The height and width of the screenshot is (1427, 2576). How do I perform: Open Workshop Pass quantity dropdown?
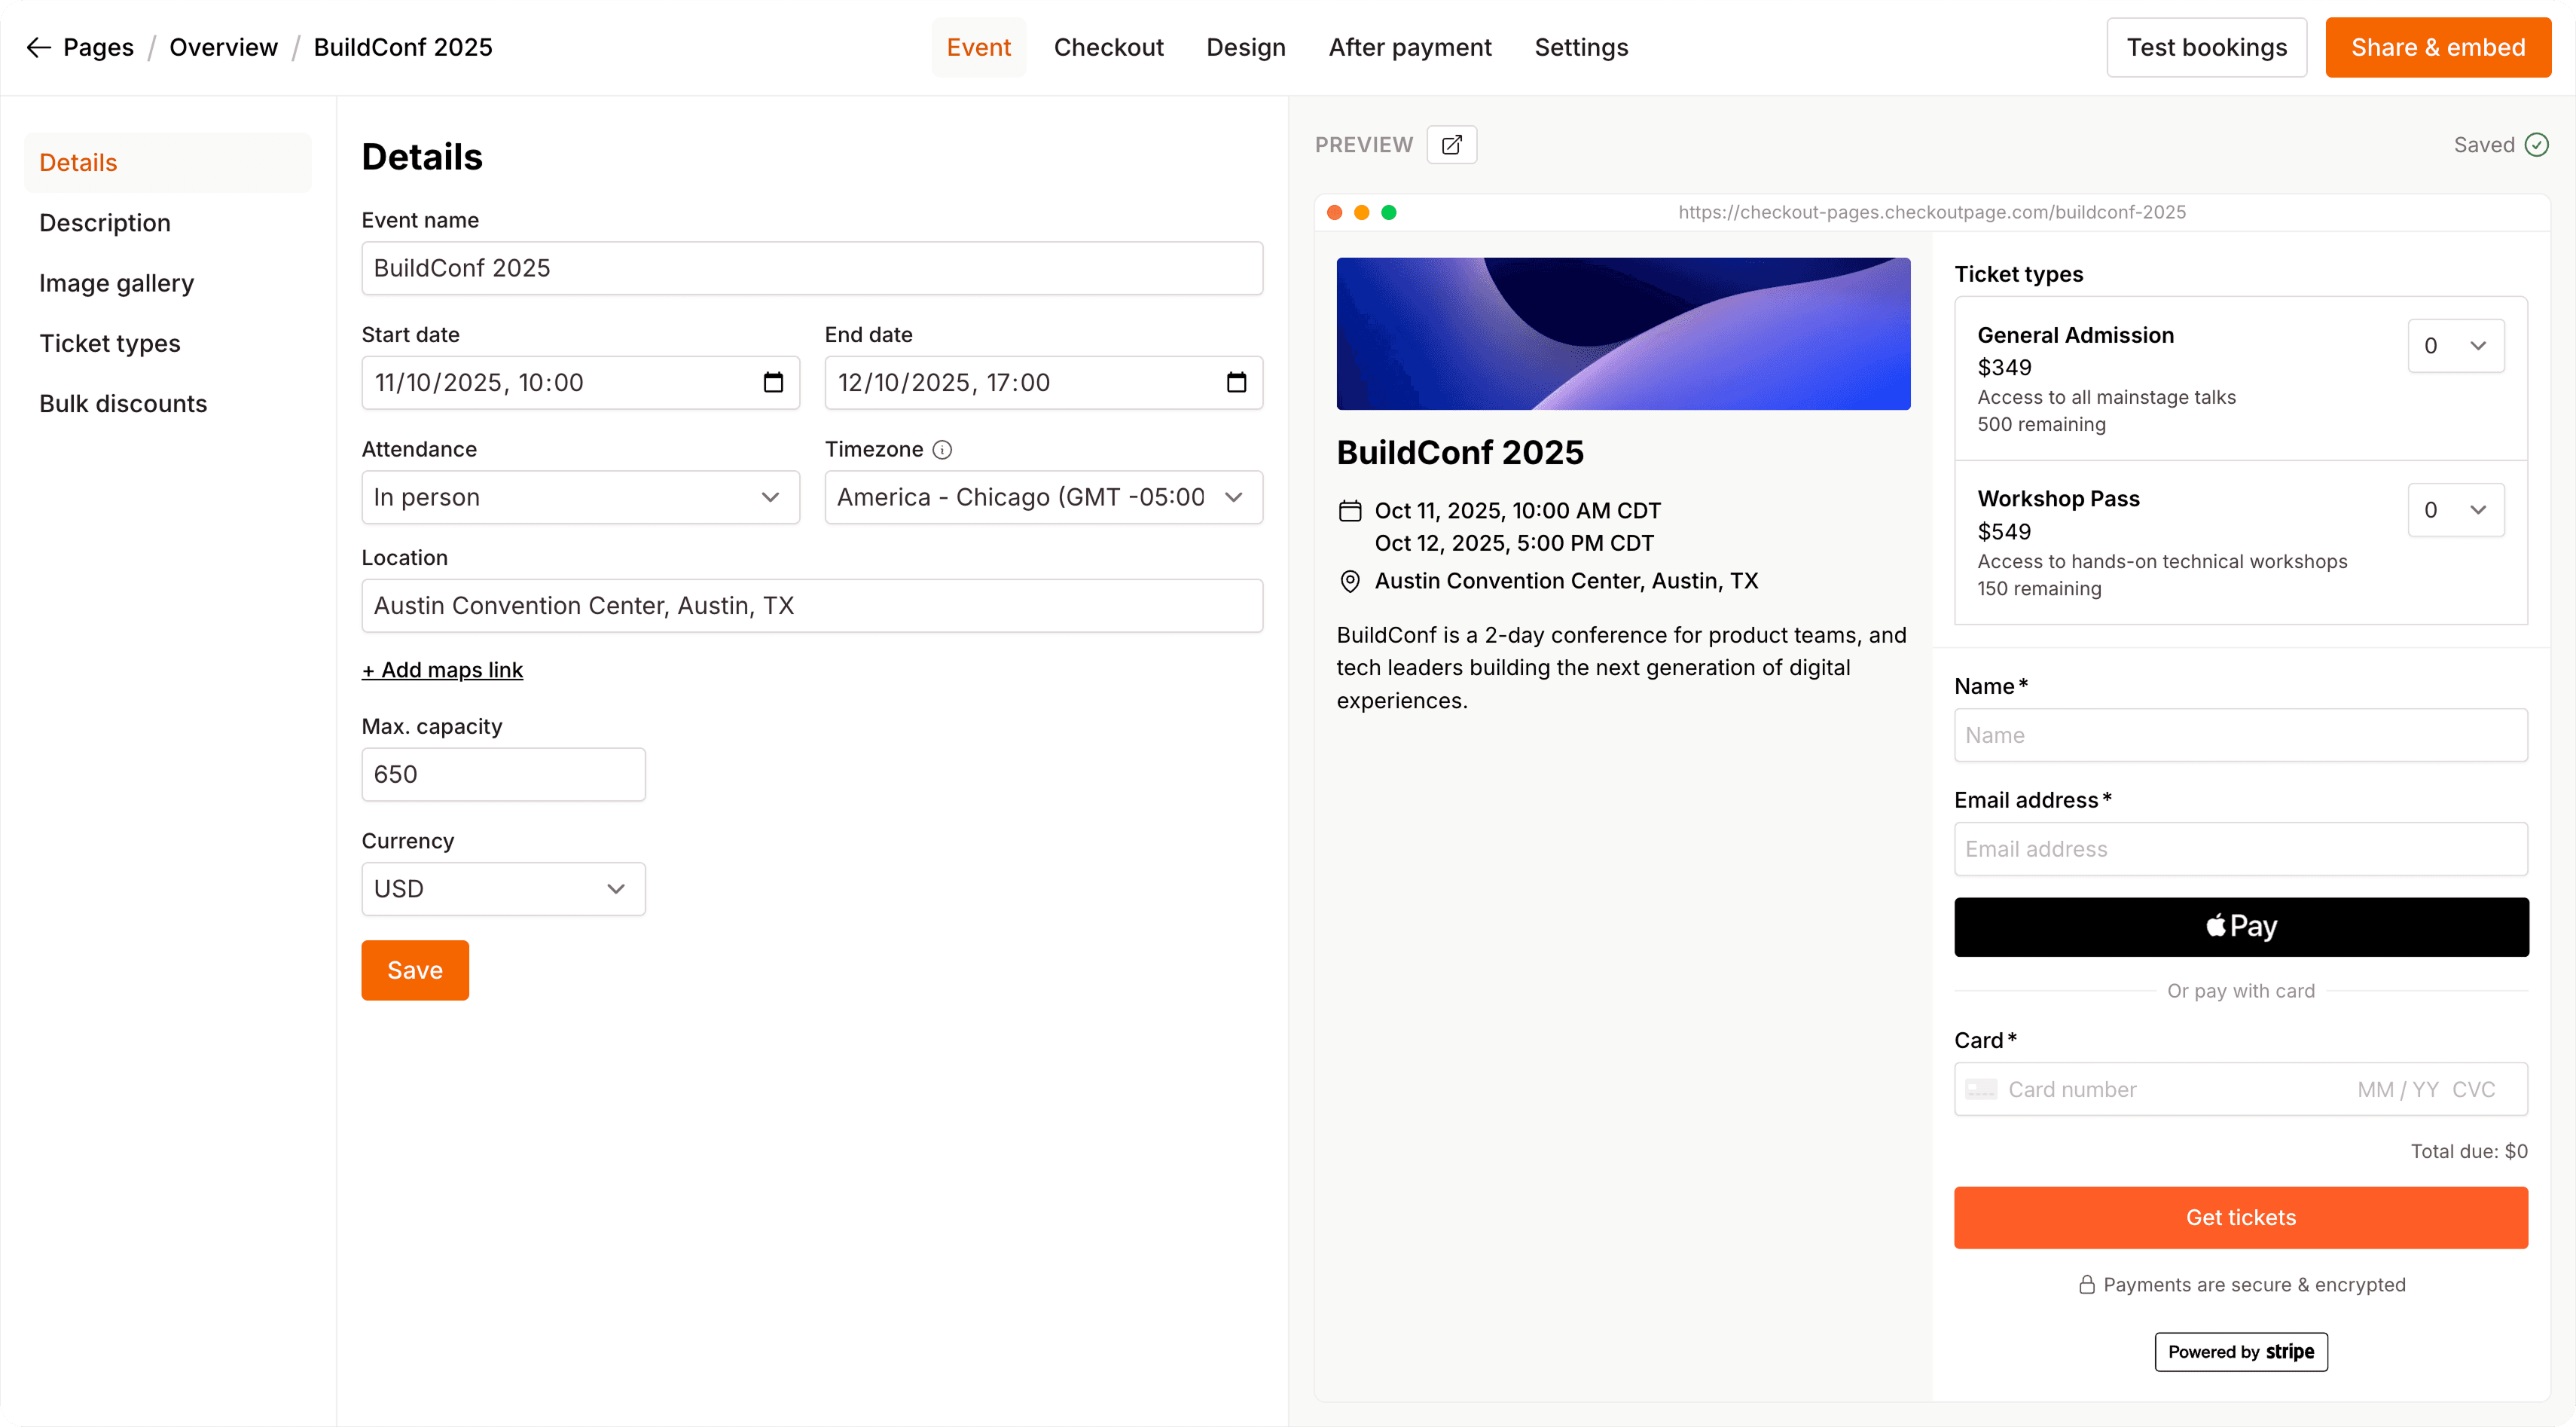2455,510
